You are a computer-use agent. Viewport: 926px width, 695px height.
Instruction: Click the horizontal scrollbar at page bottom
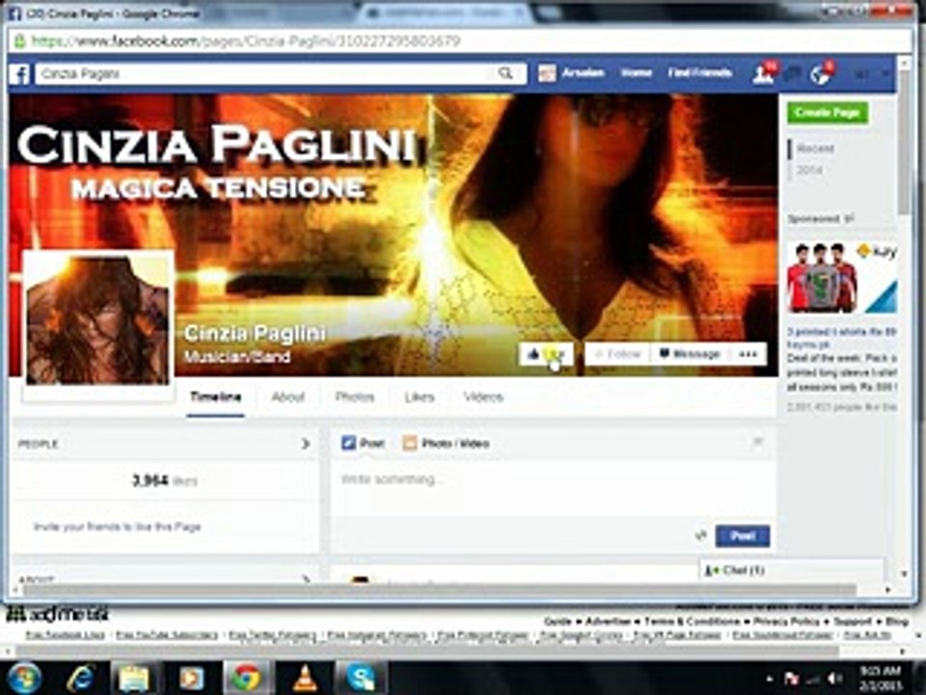(440, 589)
